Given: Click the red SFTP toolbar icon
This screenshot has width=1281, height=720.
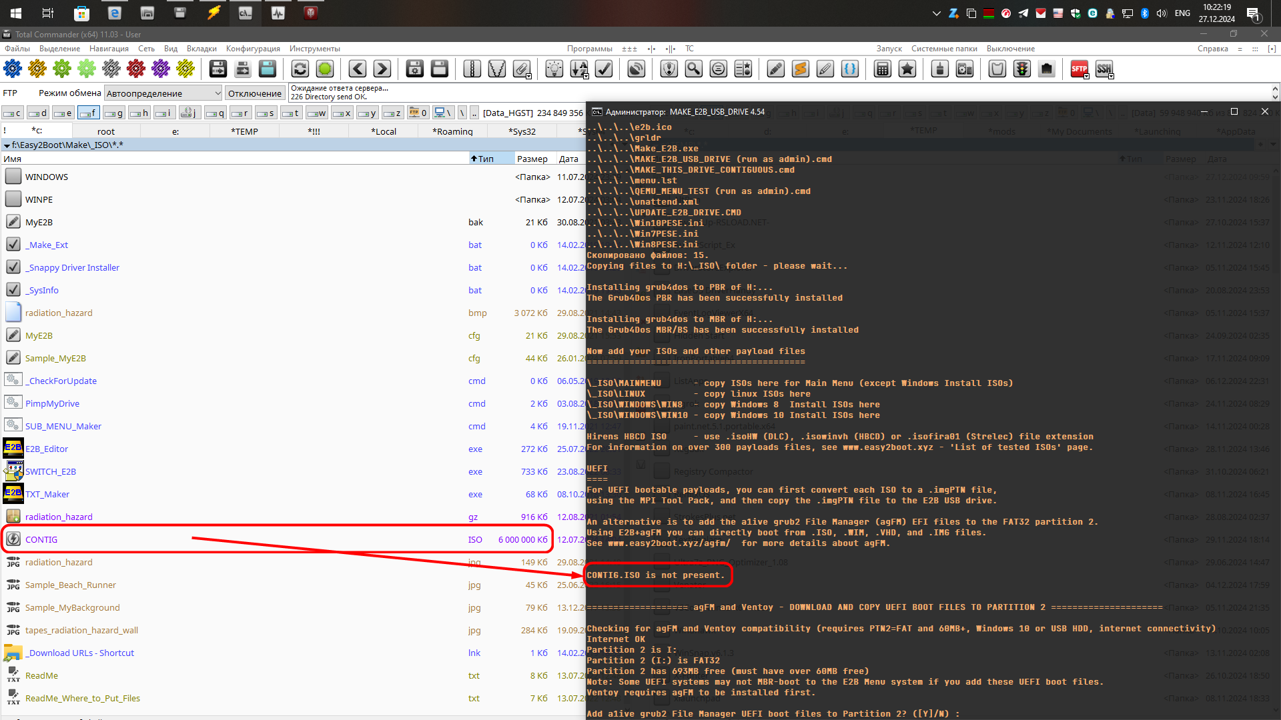Looking at the screenshot, I should pyautogui.click(x=1079, y=69).
